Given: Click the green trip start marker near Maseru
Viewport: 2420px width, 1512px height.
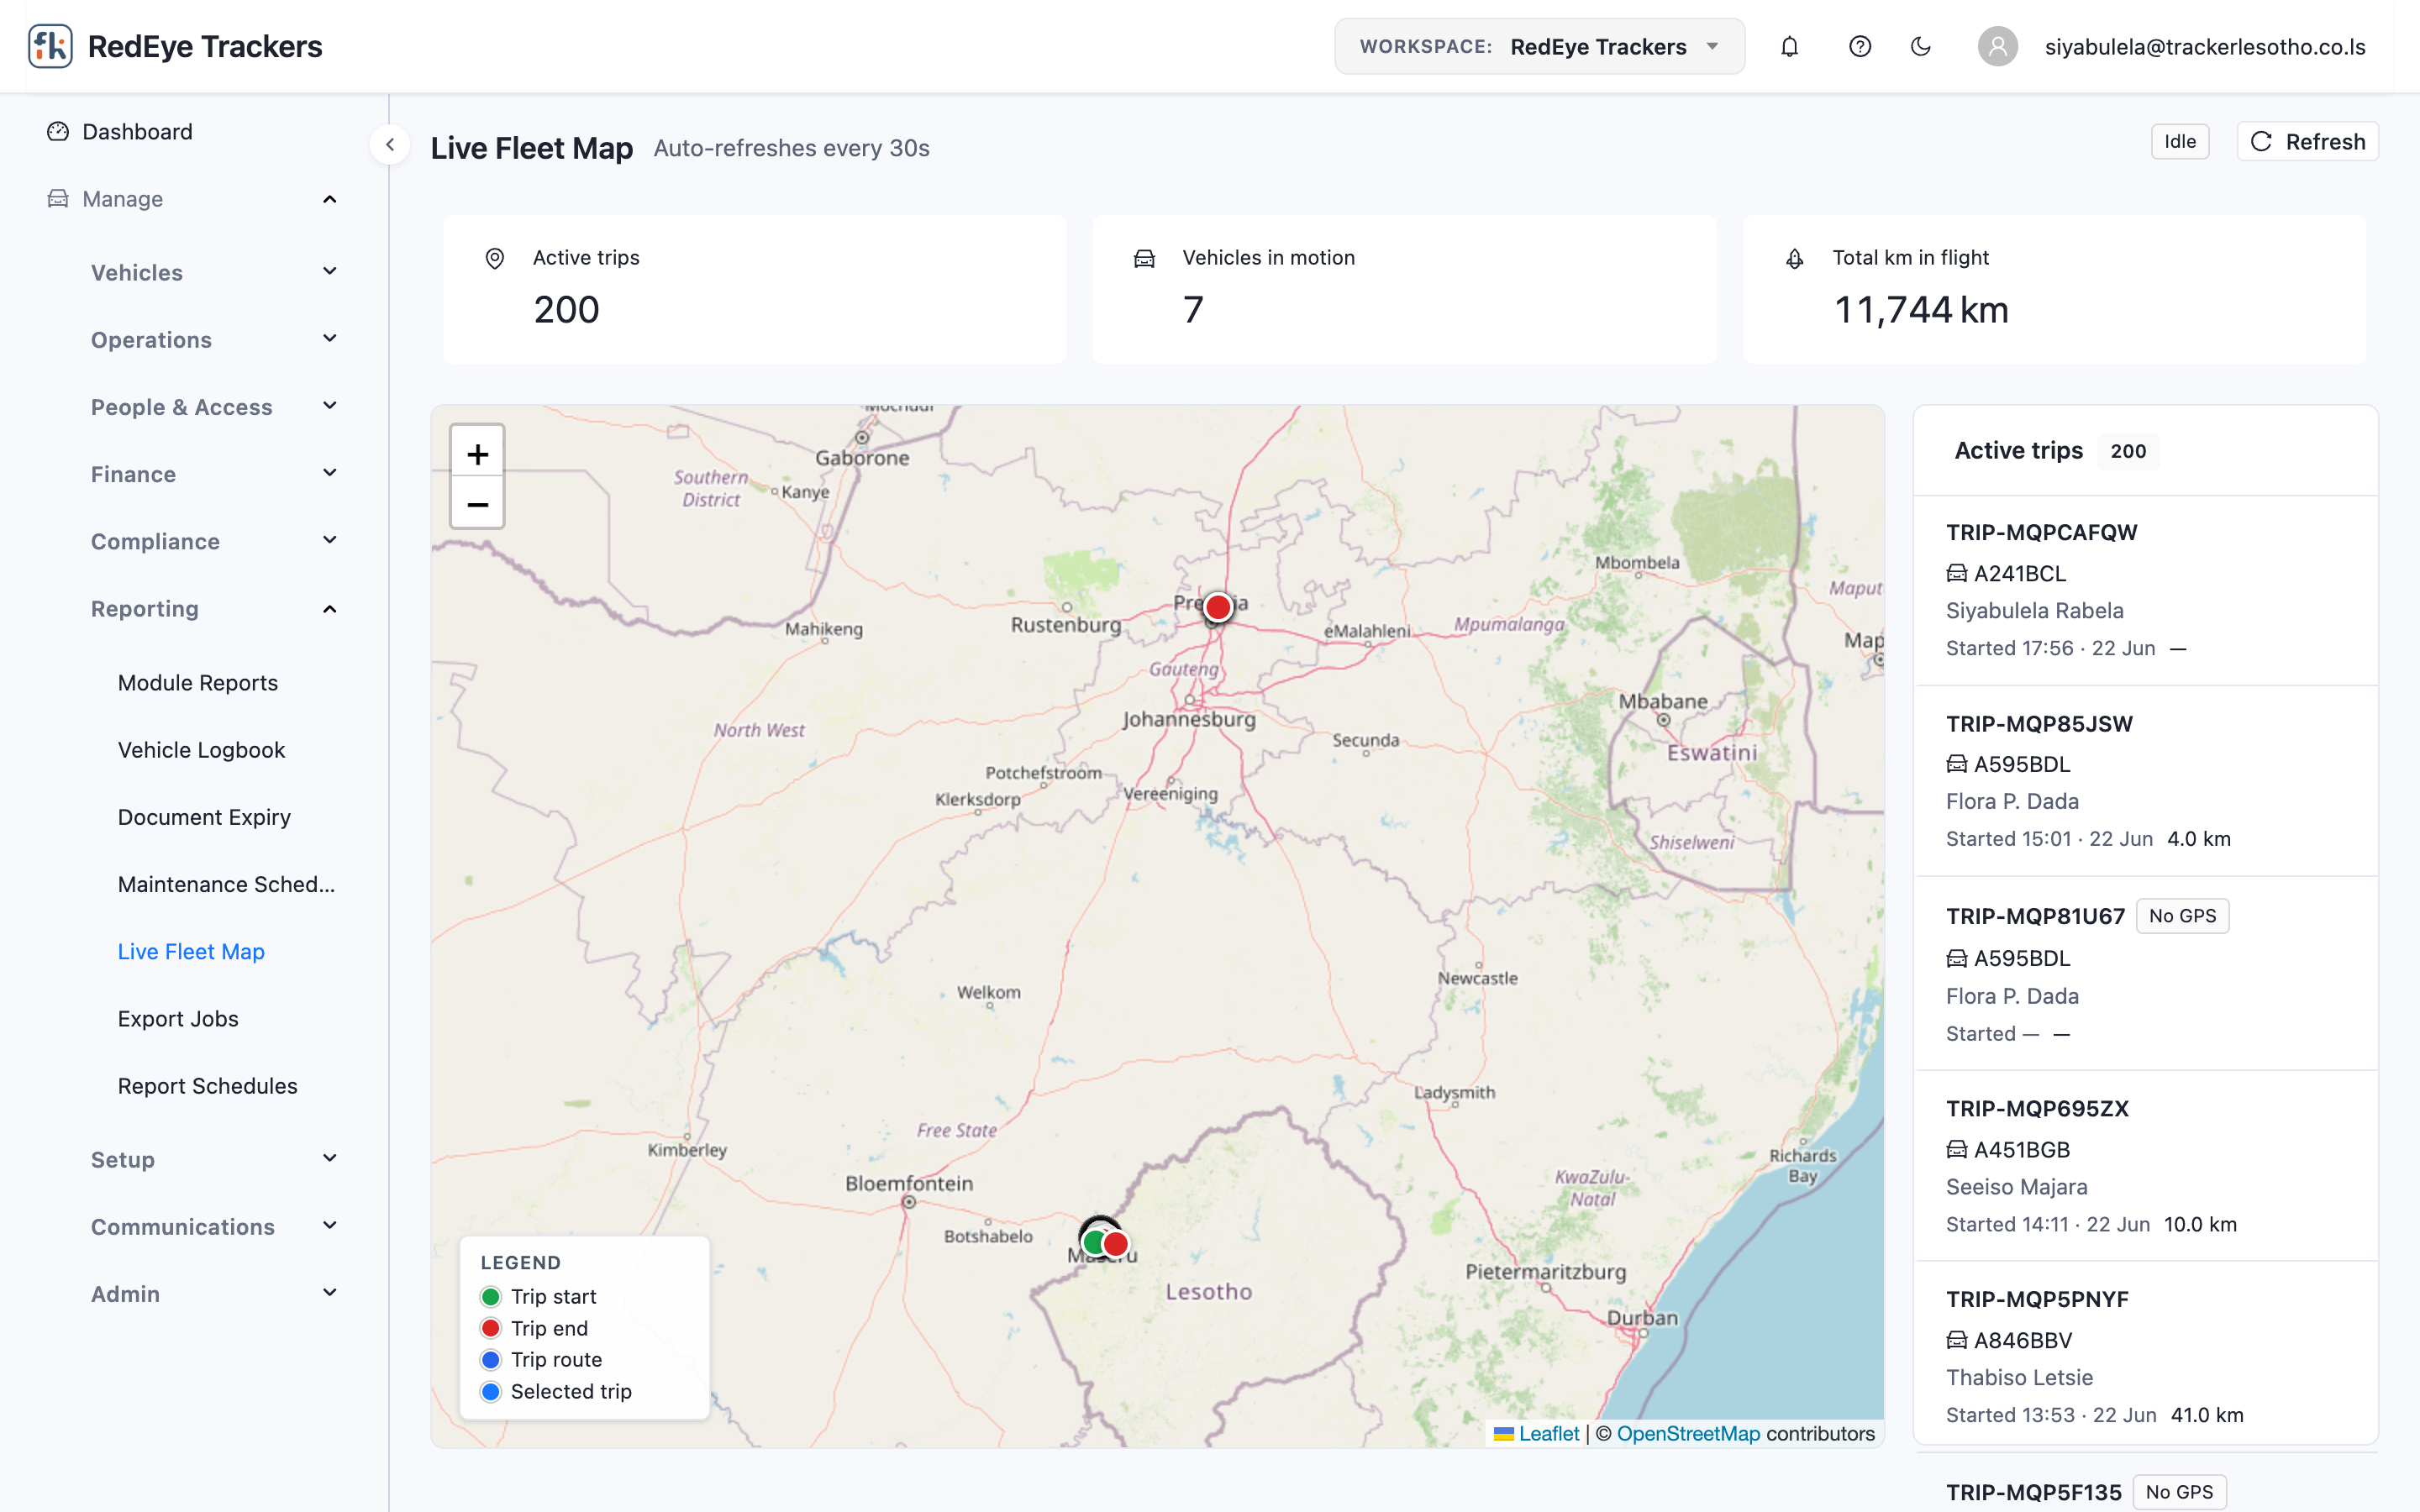Looking at the screenshot, I should click(x=1094, y=1243).
